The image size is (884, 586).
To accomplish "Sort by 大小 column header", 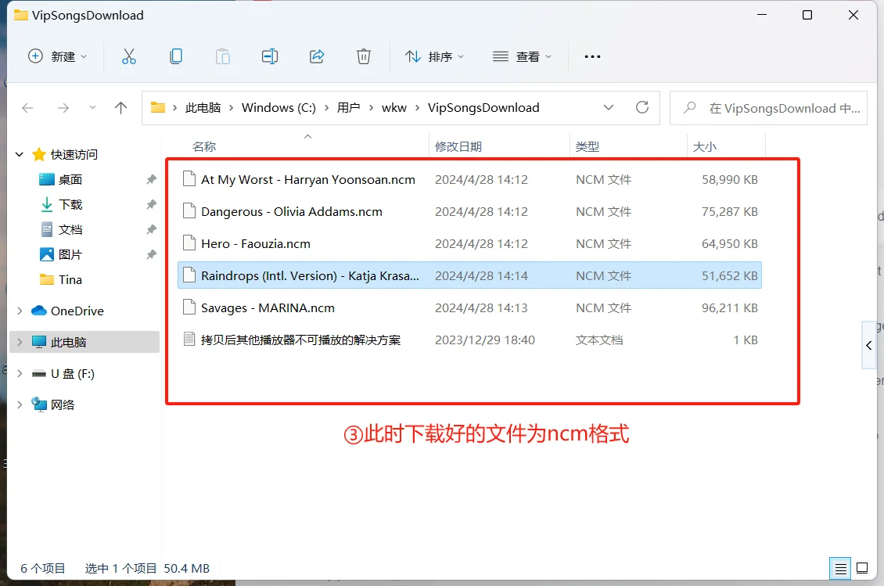I will click(705, 146).
